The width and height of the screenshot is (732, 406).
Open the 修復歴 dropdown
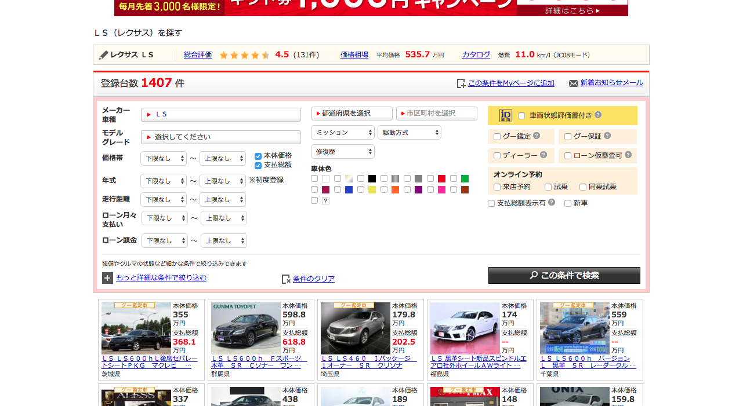342,152
